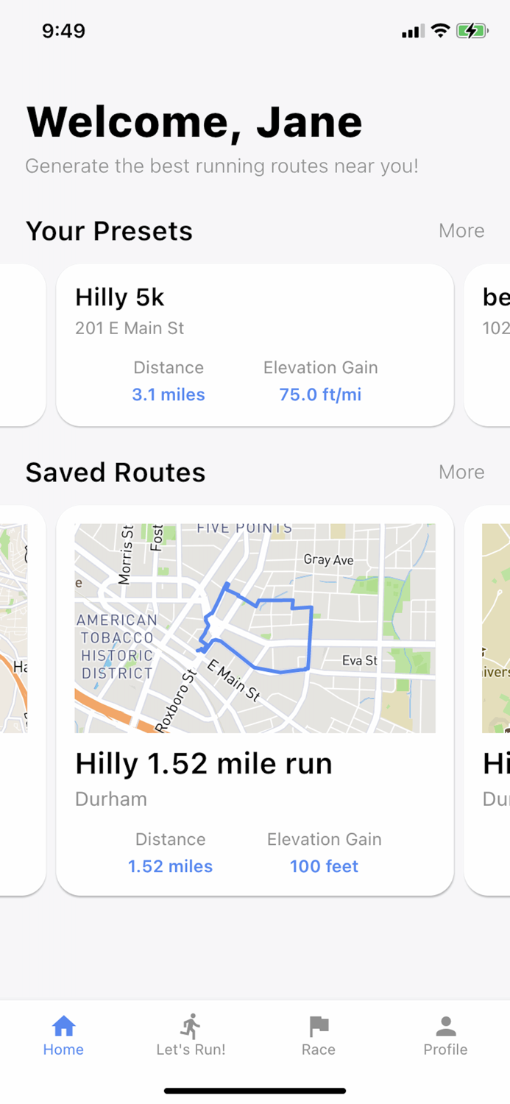
Task: Tap the running figure icon
Action: coord(191,1025)
